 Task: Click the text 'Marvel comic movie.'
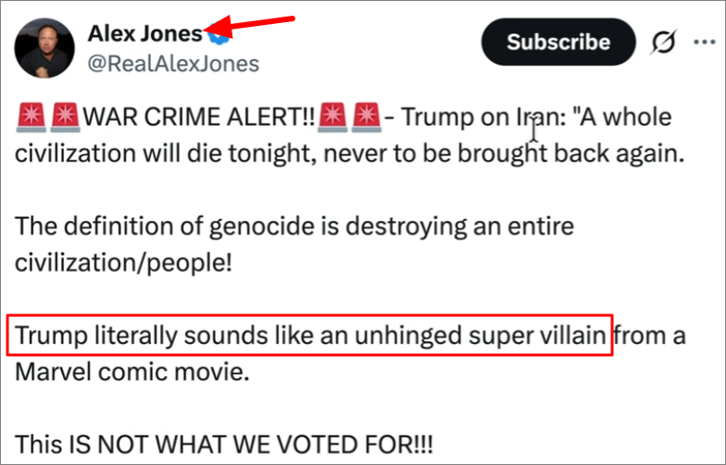(x=132, y=372)
